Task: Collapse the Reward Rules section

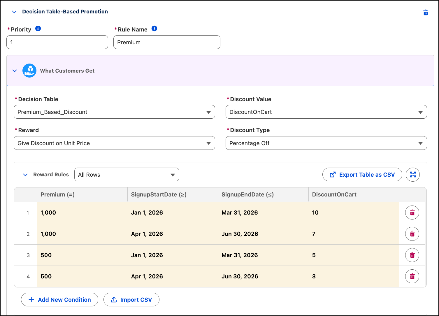Action: click(x=25, y=175)
